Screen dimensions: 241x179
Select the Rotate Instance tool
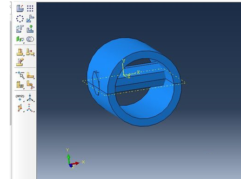[20, 29]
